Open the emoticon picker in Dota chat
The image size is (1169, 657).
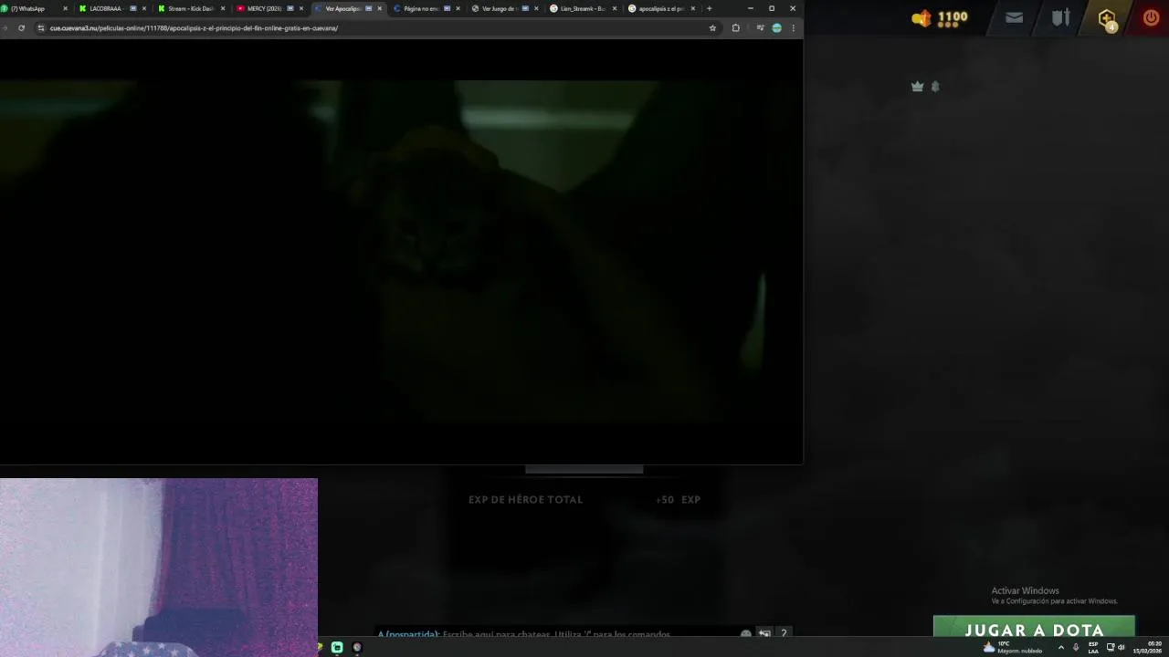point(746,634)
